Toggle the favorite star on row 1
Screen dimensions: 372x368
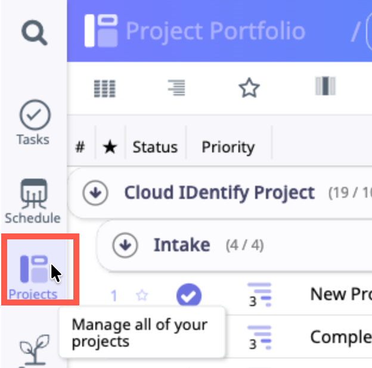point(141,295)
